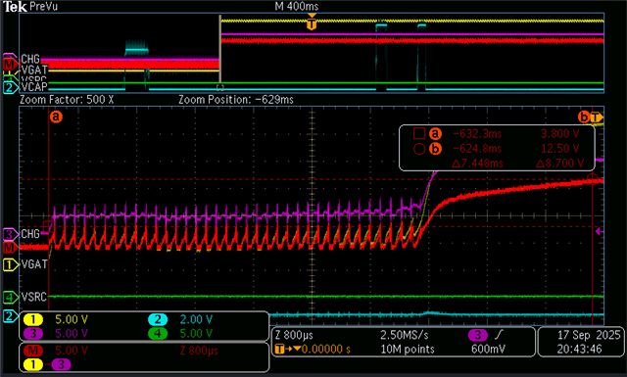Click rising edge trigger slope icon
The image size is (627, 377).
(499, 334)
